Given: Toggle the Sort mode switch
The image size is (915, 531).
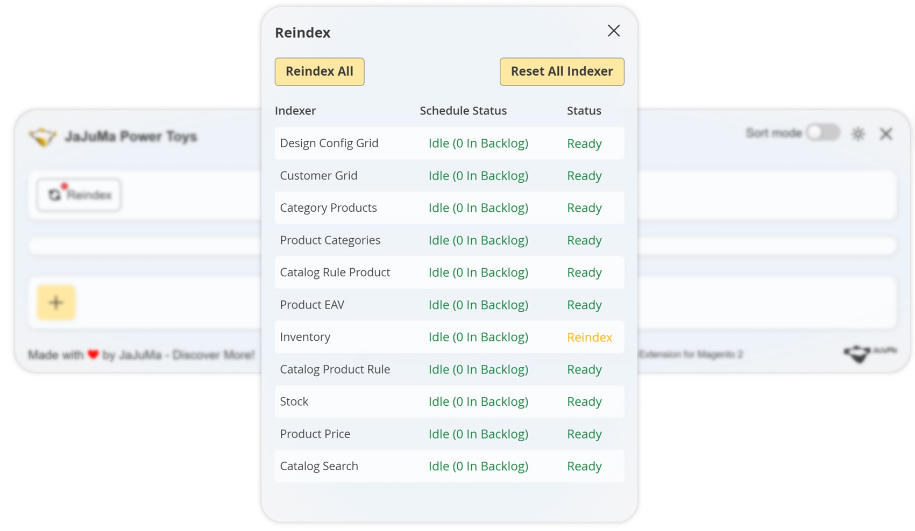Looking at the screenshot, I should (822, 133).
